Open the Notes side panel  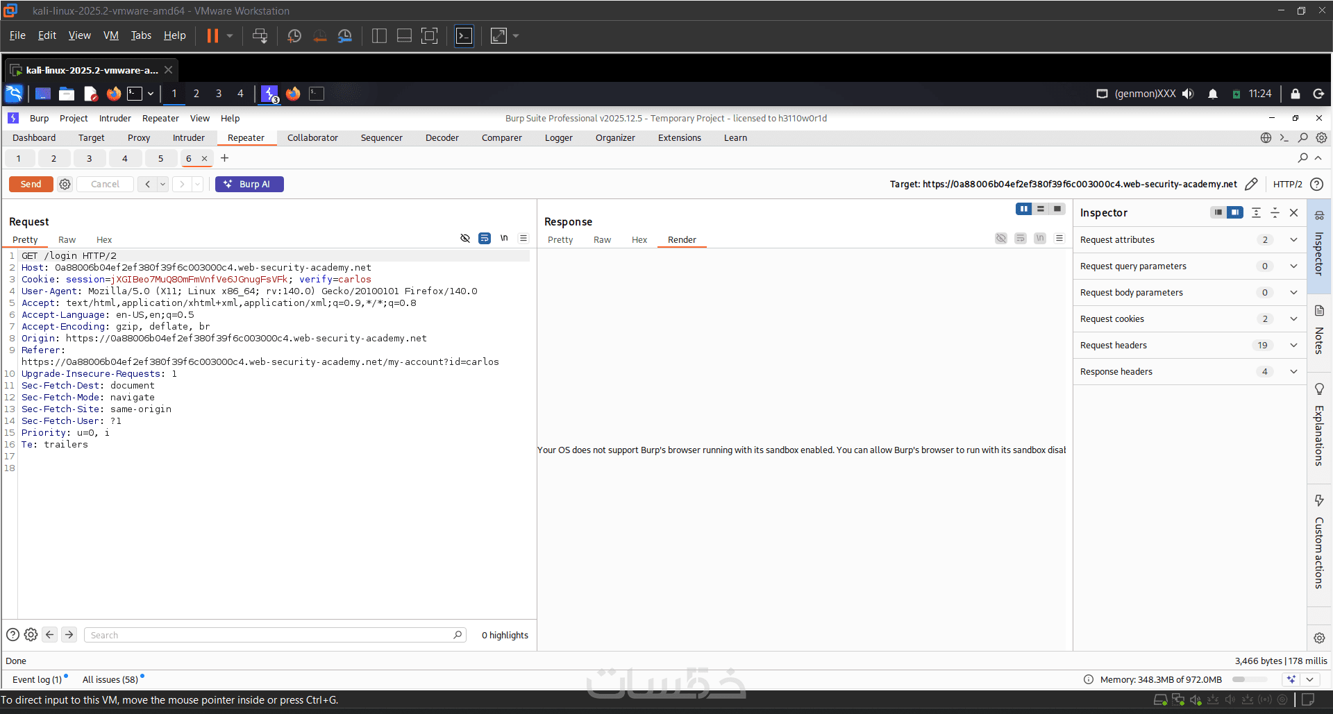pos(1319,330)
